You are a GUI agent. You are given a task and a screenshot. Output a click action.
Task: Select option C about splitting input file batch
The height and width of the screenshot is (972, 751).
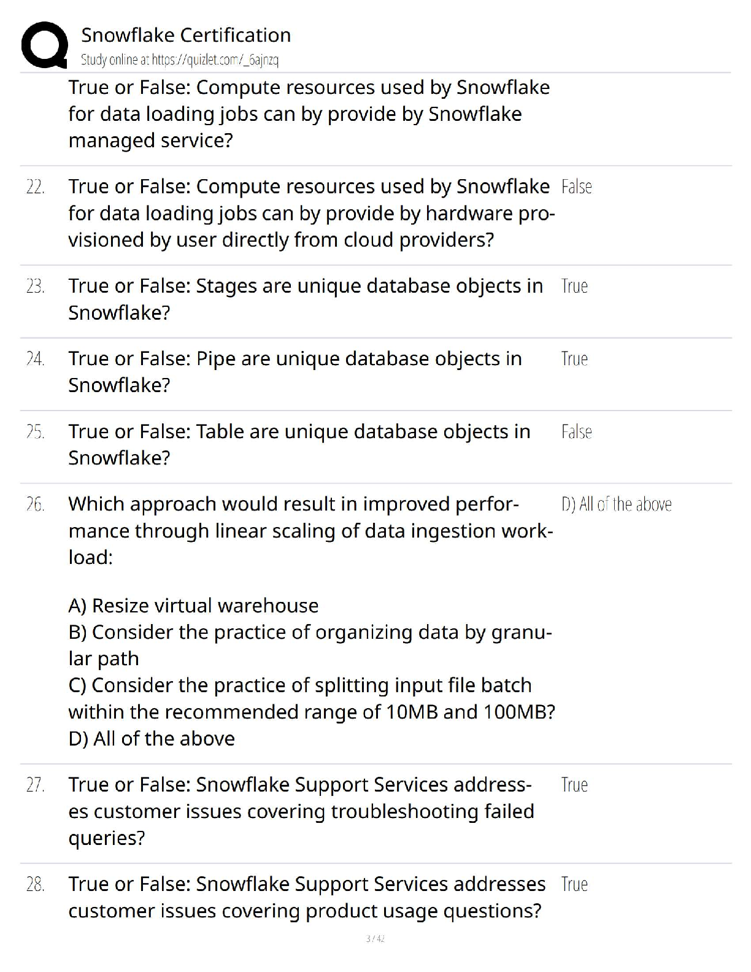(312, 698)
